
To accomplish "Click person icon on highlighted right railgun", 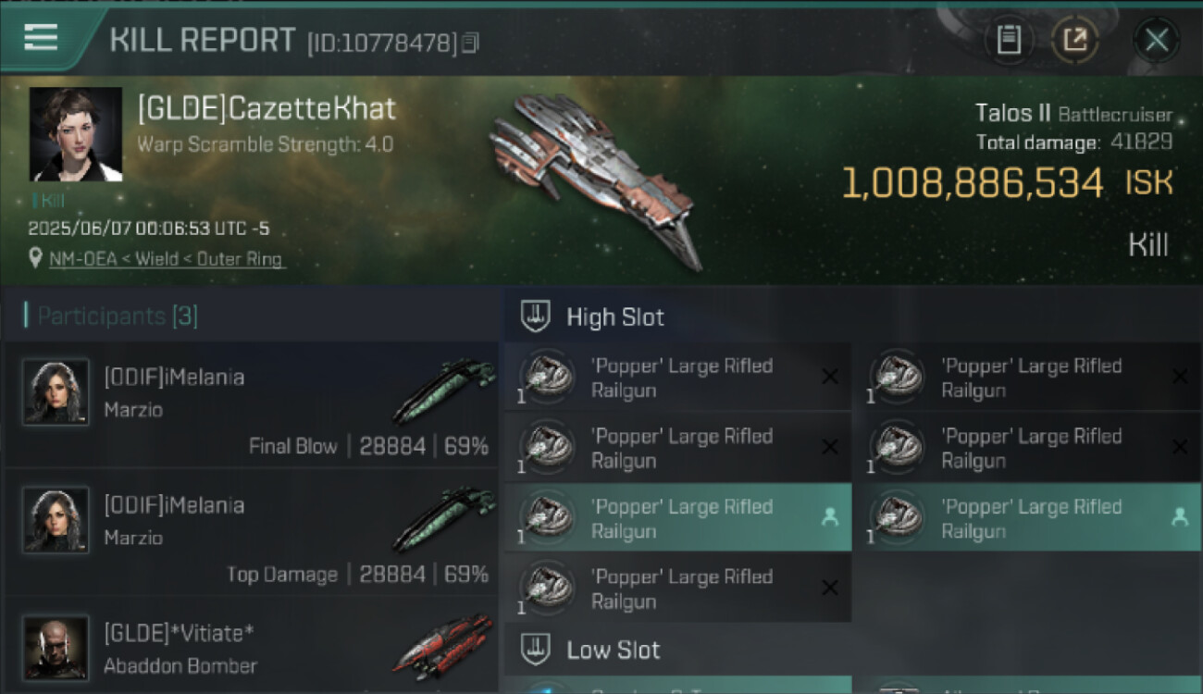I will [x=1179, y=518].
